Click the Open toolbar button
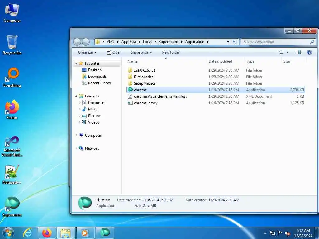 tap(114, 52)
